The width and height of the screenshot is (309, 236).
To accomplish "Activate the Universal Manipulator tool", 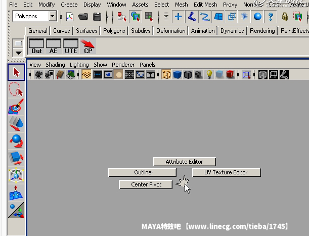I will [16, 175].
